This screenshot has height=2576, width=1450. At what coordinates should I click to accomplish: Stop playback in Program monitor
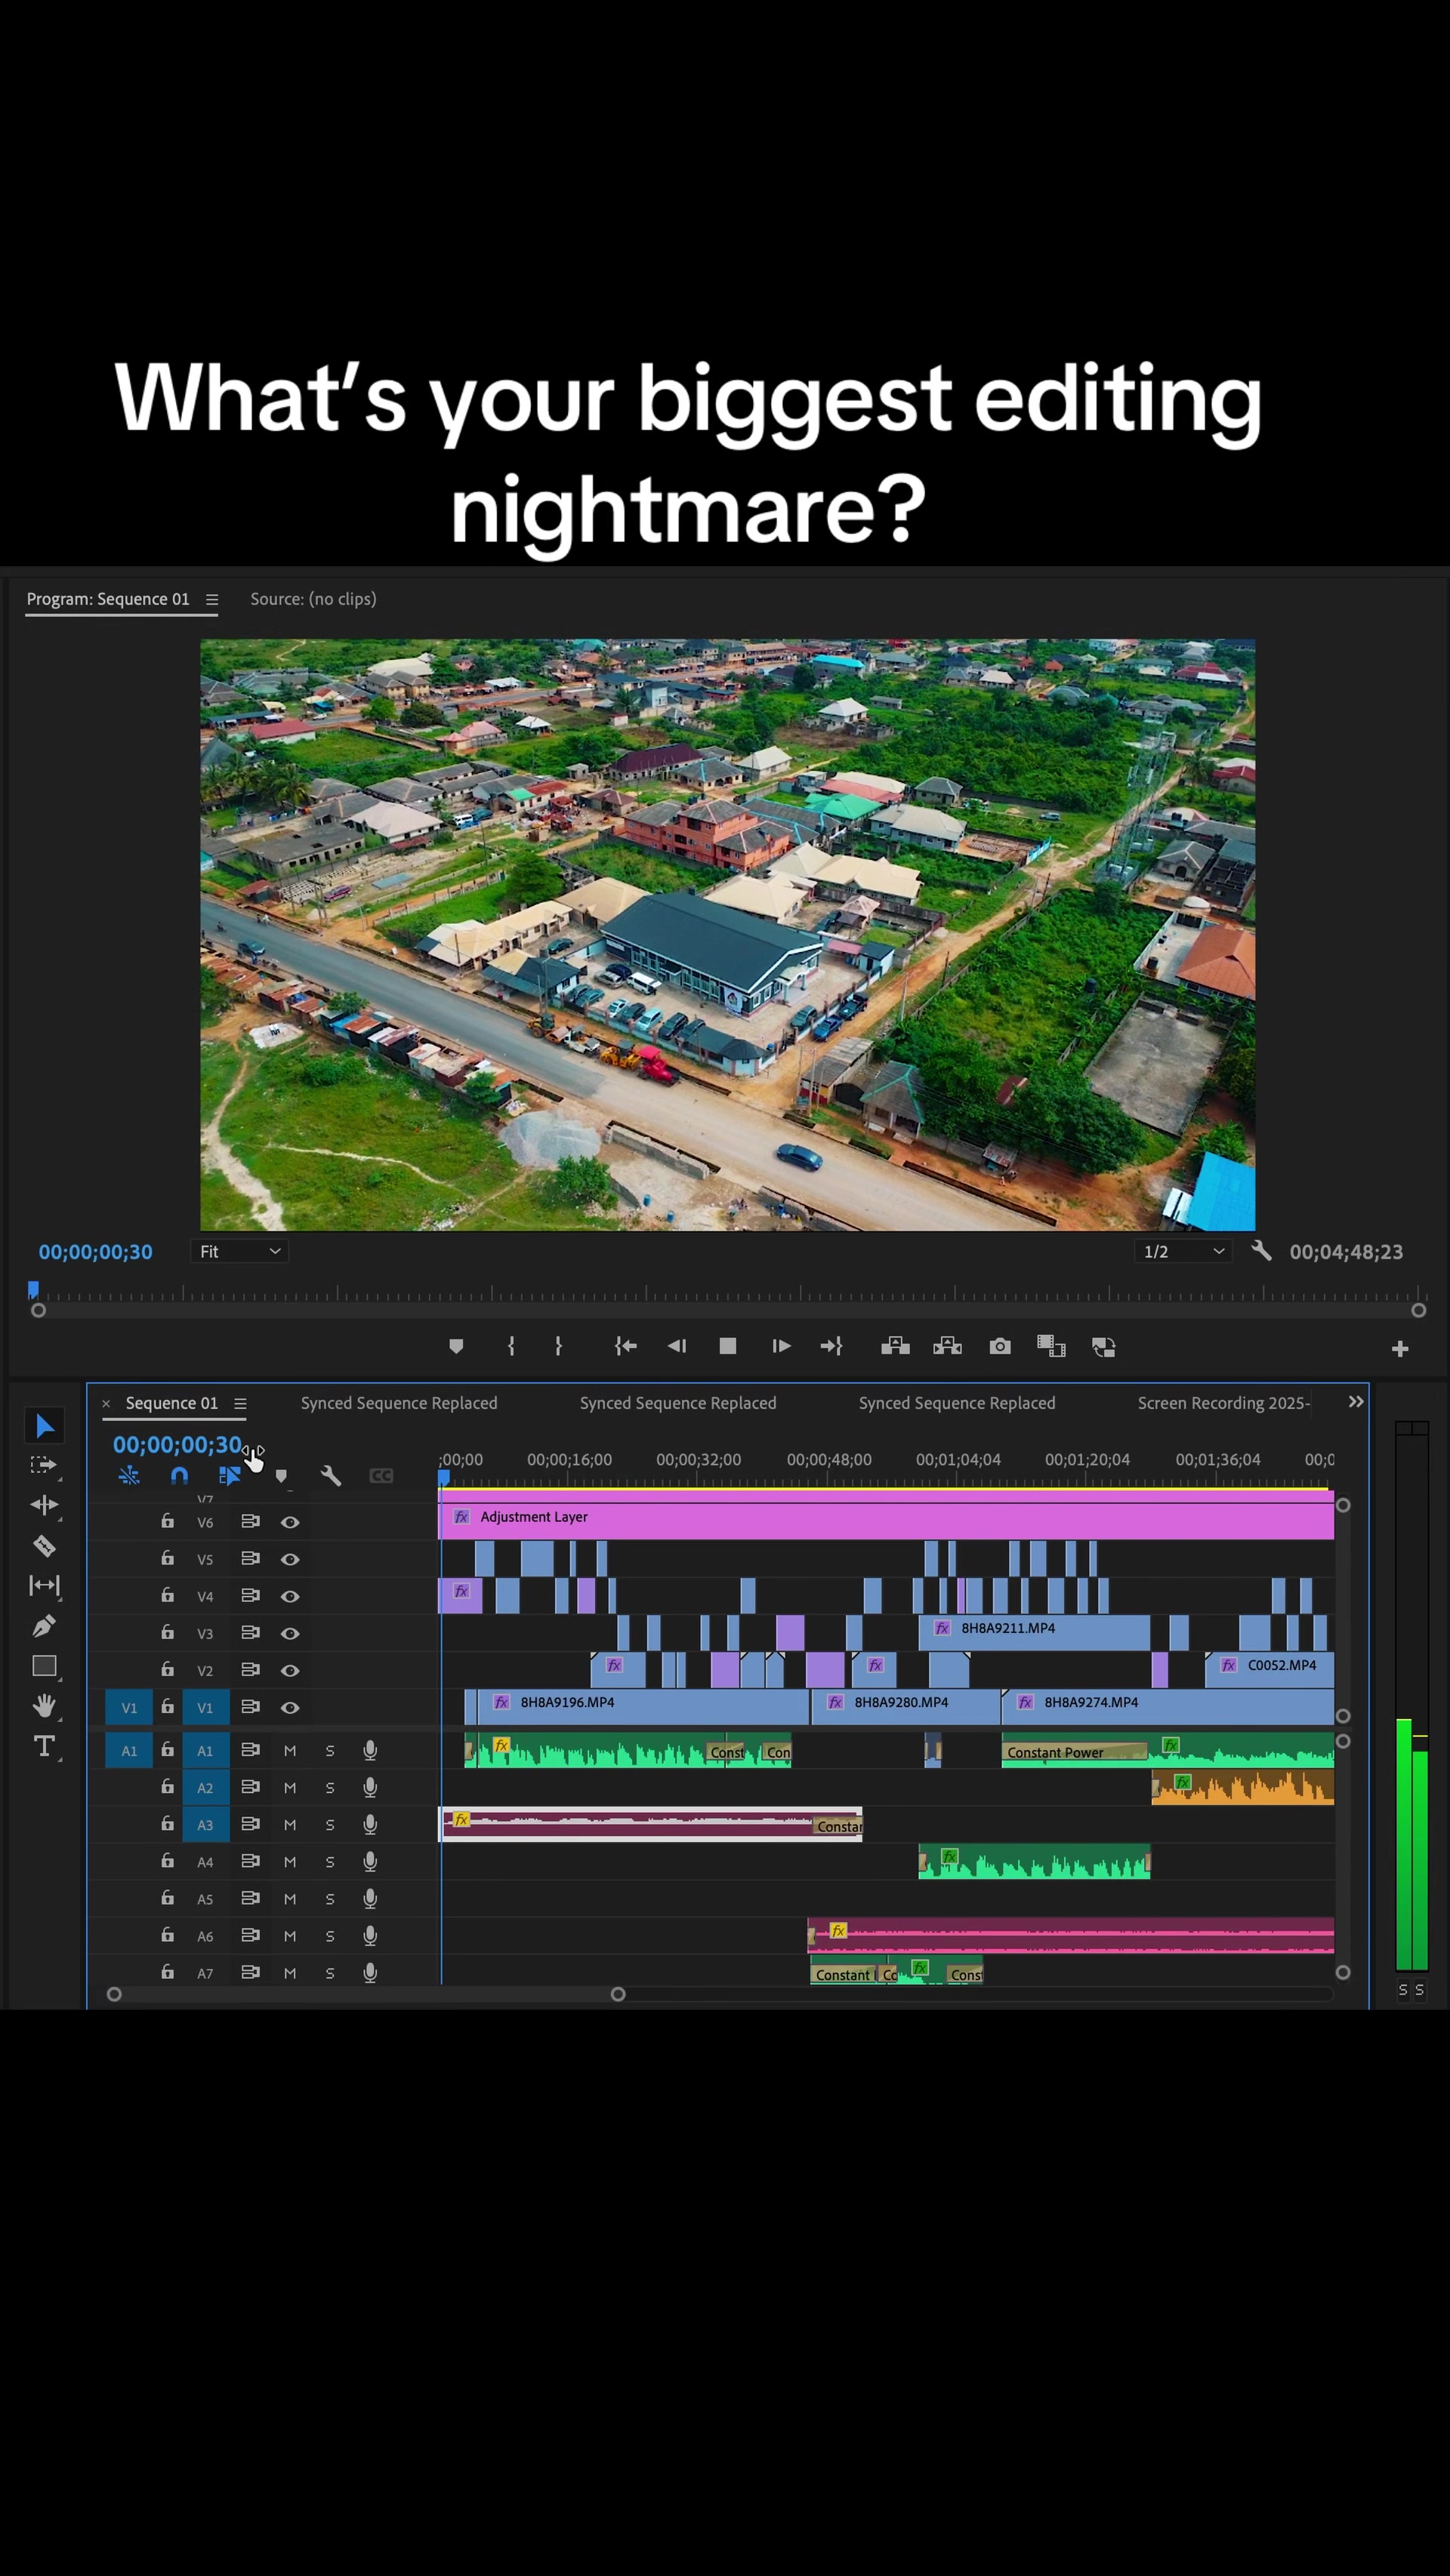728,1347
